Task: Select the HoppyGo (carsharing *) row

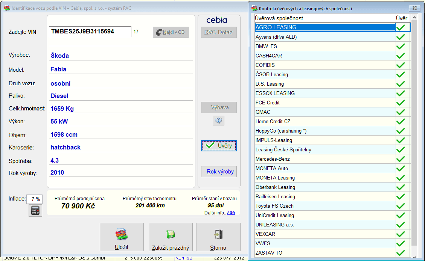Action: tap(332, 131)
